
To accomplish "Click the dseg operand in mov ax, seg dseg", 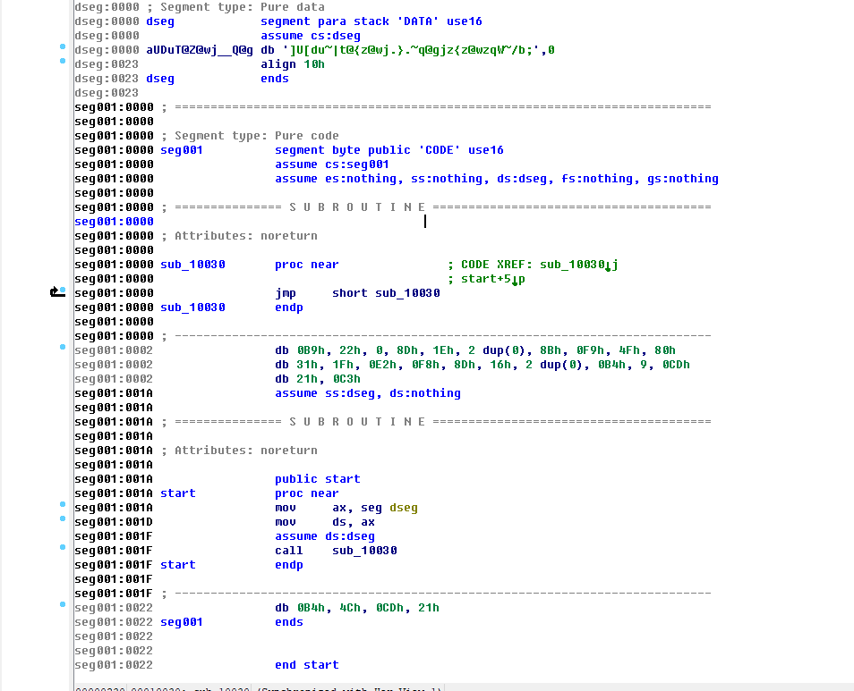I will point(403,508).
